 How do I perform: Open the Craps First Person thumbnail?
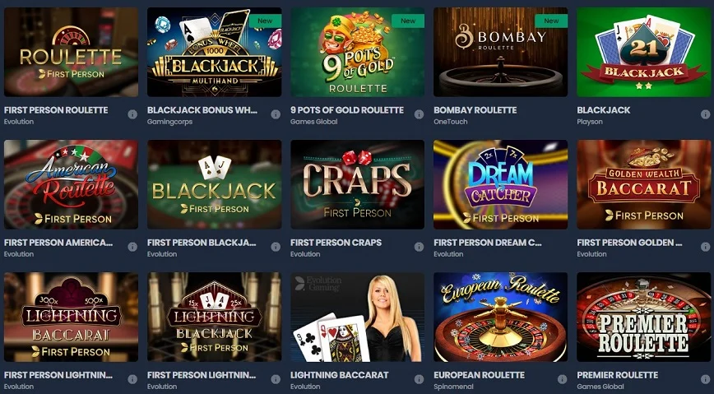click(358, 184)
